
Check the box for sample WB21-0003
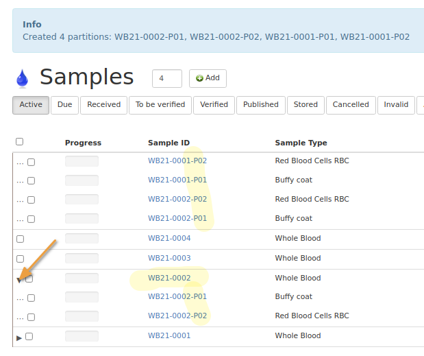point(20,259)
